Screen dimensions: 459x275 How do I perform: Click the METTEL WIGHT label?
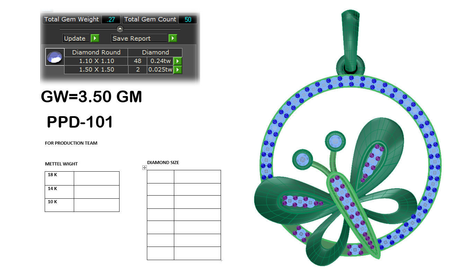pyautogui.click(x=61, y=164)
